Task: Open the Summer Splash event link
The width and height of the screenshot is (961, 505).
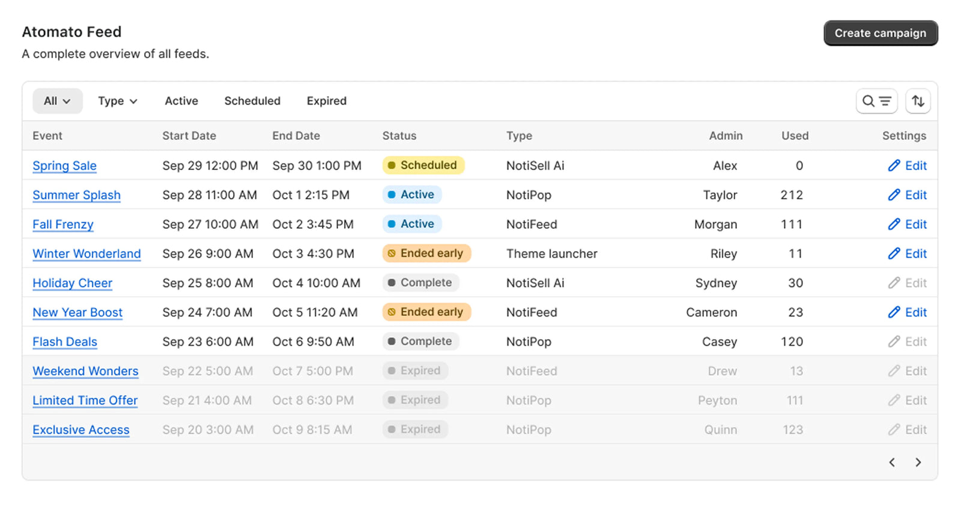Action: tap(76, 195)
